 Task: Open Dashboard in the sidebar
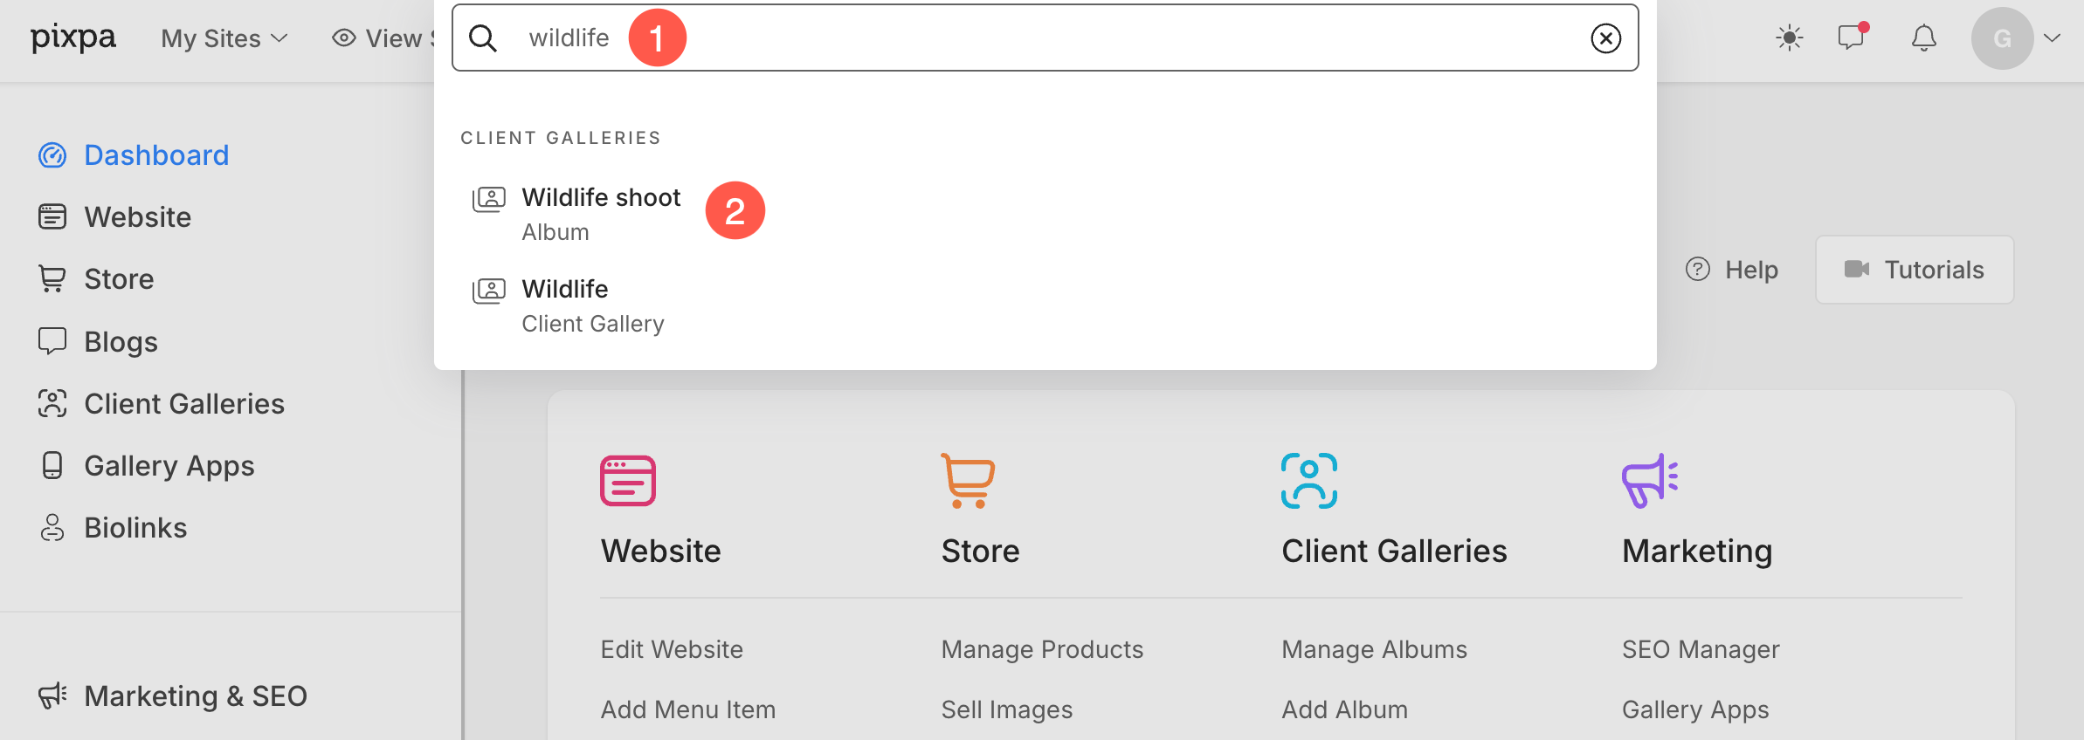point(156,155)
